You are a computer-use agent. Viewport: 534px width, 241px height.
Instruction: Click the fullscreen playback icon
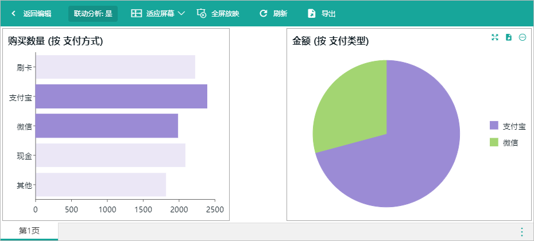coord(202,14)
